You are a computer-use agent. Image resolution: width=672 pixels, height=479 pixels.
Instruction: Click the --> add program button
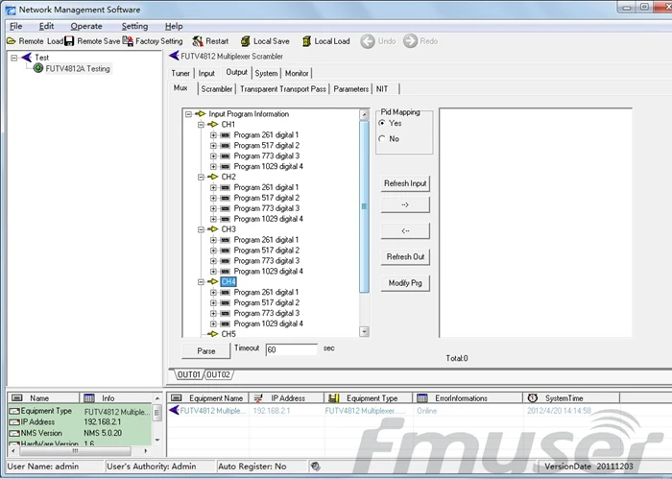(405, 204)
